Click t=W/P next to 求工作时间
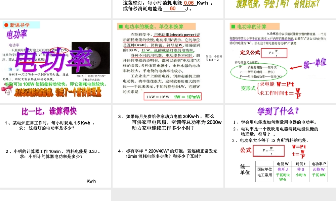Viewport: 336px width, 201px height. [x=293, y=93]
